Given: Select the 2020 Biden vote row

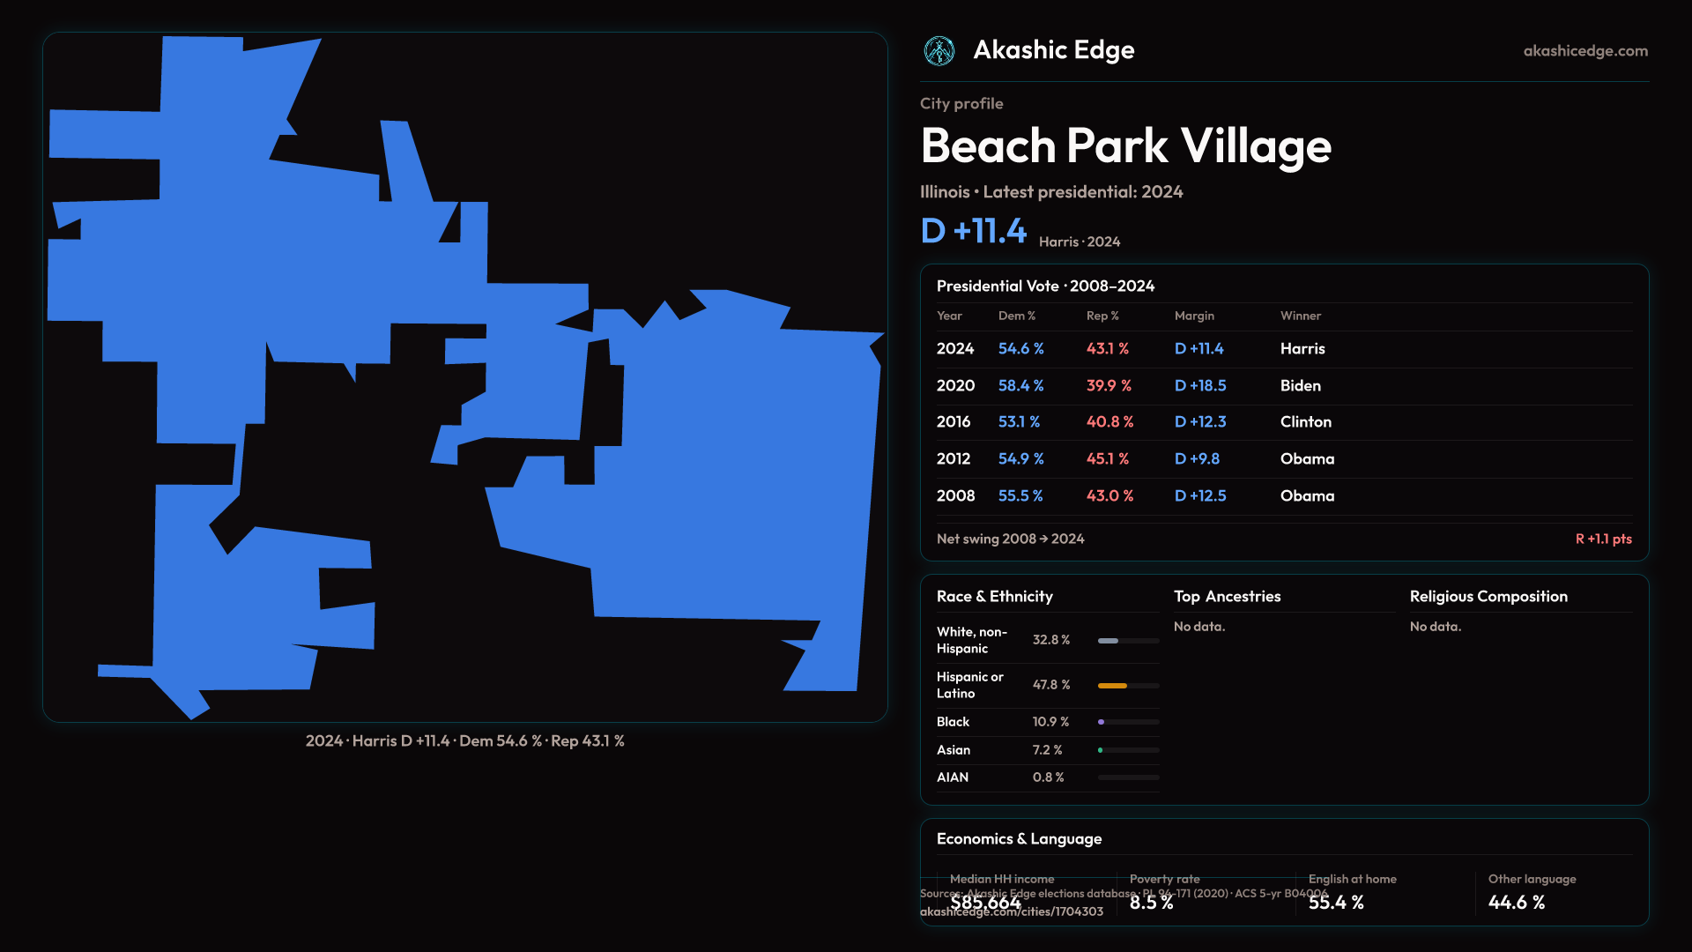Looking at the screenshot, I should click(1283, 386).
